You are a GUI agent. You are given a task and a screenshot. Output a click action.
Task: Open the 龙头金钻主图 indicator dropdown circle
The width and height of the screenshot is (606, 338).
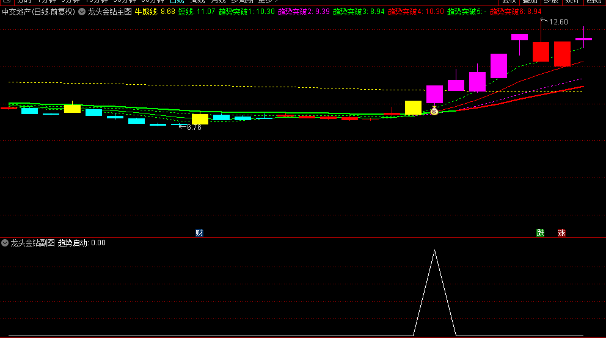(x=82, y=12)
